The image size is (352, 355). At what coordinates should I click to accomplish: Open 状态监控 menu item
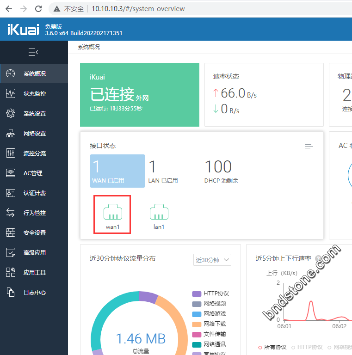(34, 93)
